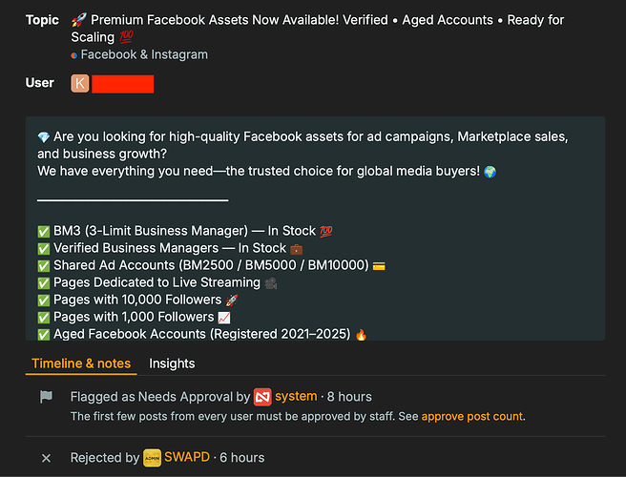Click the diamond emoji in post body
The height and width of the screenshot is (477, 626).
pos(44,137)
